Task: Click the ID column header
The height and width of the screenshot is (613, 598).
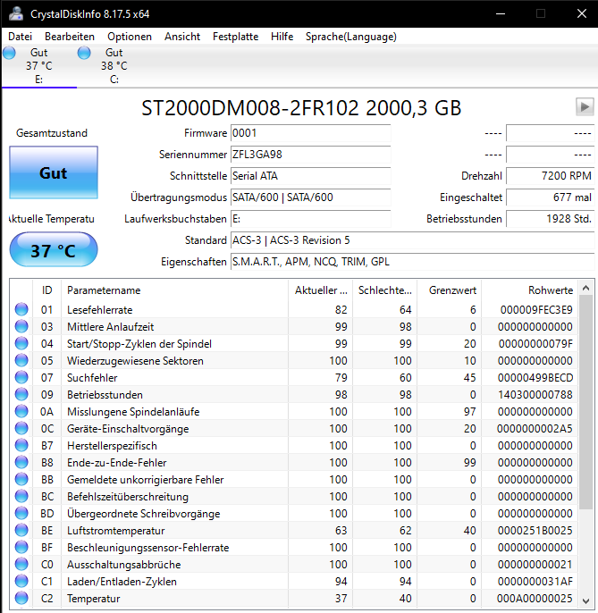Action: point(47,290)
